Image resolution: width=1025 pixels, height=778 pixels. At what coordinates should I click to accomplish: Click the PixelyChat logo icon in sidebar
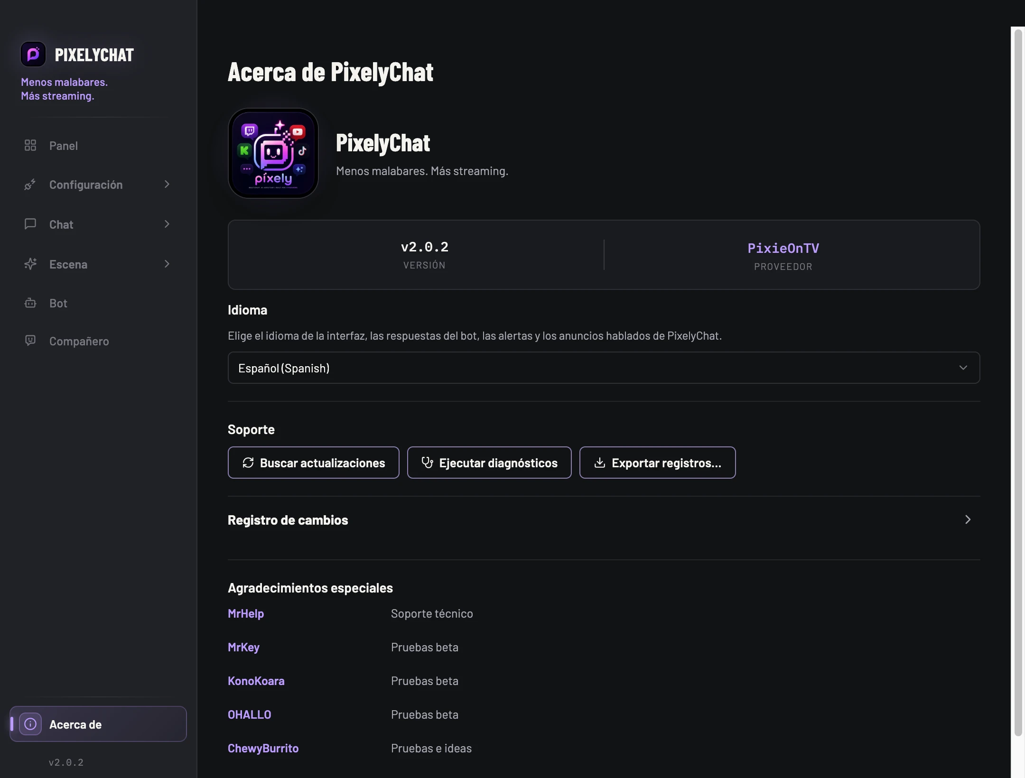click(33, 55)
